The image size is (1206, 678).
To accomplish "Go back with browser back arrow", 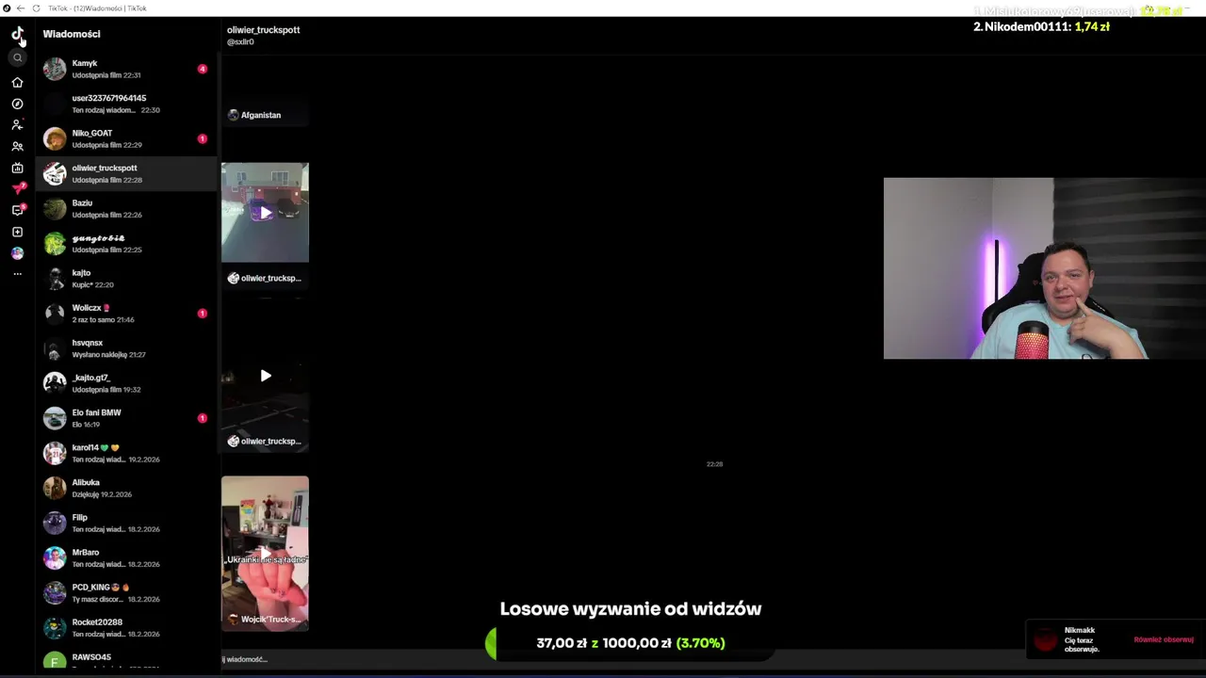I will click(21, 8).
